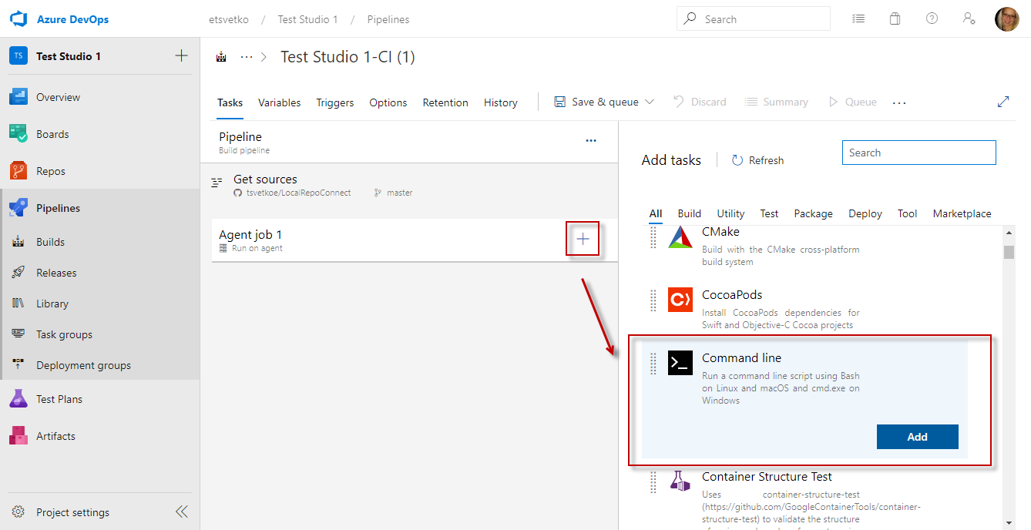This screenshot has width=1031, height=530.
Task: Open Boards in the sidebar
Action: click(100, 134)
